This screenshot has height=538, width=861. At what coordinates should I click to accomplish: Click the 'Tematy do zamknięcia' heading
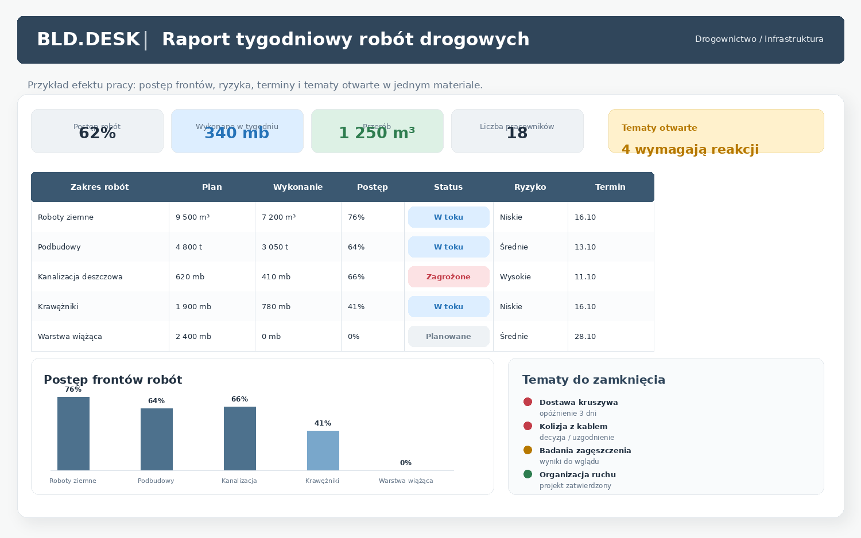pyautogui.click(x=594, y=380)
